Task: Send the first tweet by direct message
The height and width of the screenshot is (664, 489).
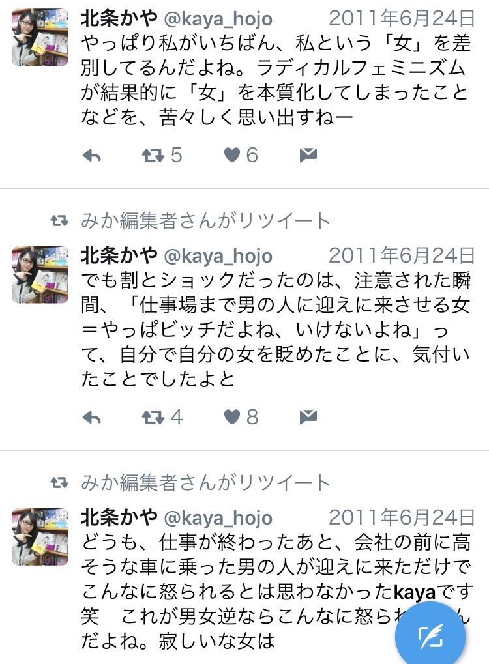Action: coord(308,156)
